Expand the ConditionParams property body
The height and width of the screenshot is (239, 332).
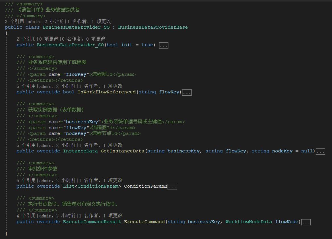tap(173, 186)
